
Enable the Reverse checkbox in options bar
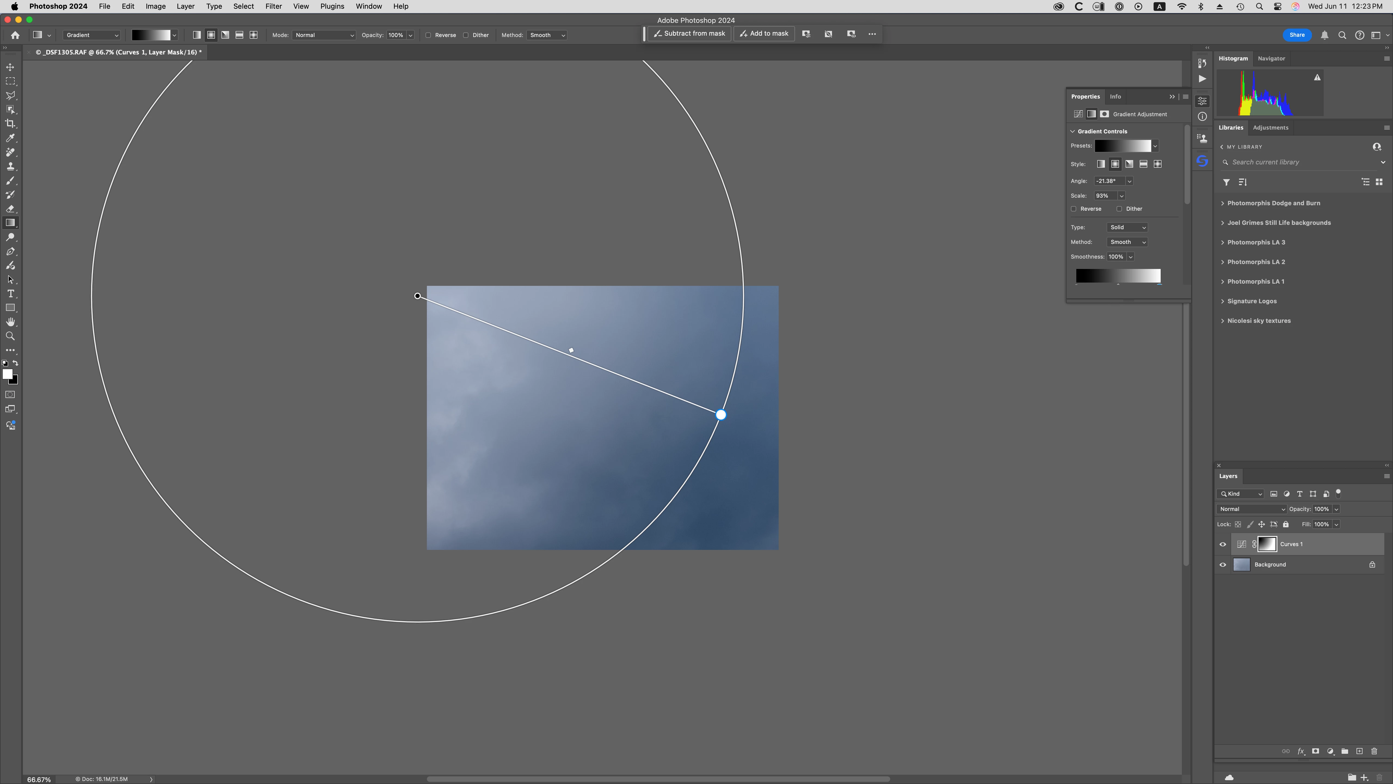(x=428, y=35)
